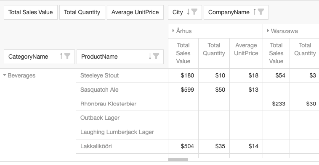
Task: Click the $10 quantity cell for Steeleye Stout
Action: 214,75
